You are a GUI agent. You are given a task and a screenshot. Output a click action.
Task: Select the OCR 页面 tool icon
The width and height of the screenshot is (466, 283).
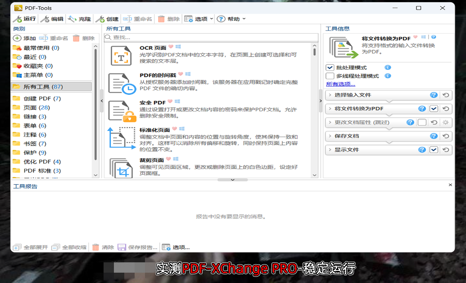(121, 56)
